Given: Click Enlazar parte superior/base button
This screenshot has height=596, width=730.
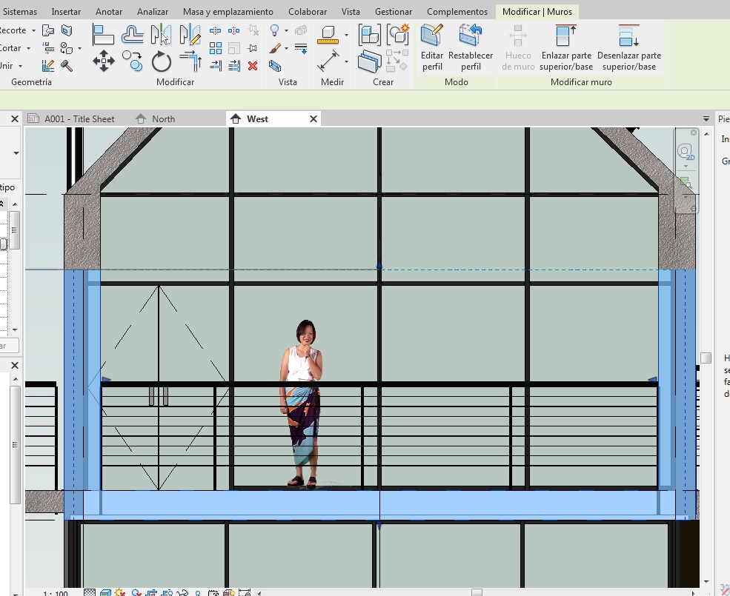Looking at the screenshot, I should [566, 47].
